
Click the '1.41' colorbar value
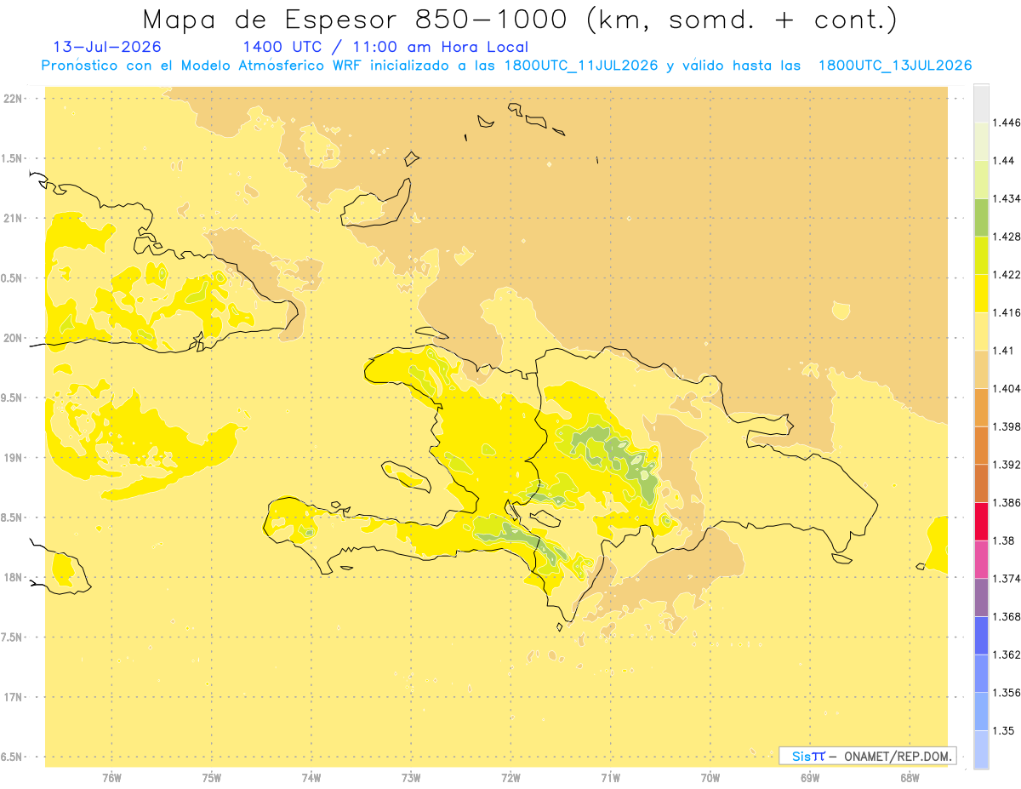[x=1004, y=350]
